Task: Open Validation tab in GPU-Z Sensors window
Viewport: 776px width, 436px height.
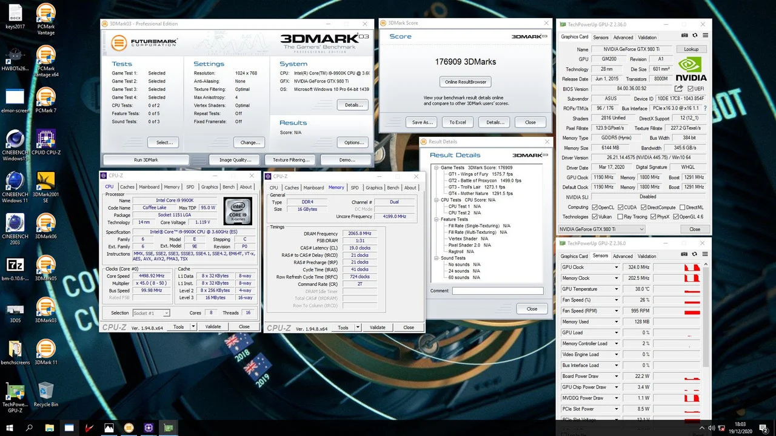Action: point(647,256)
